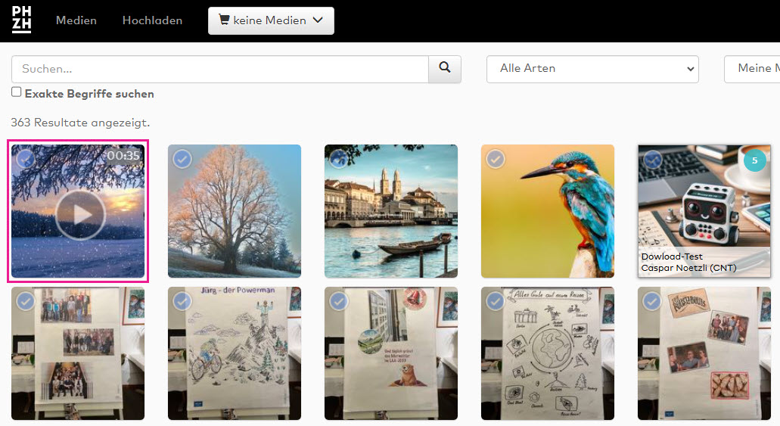Click the PHZH logo
The image size is (780, 426).
click(21, 20)
